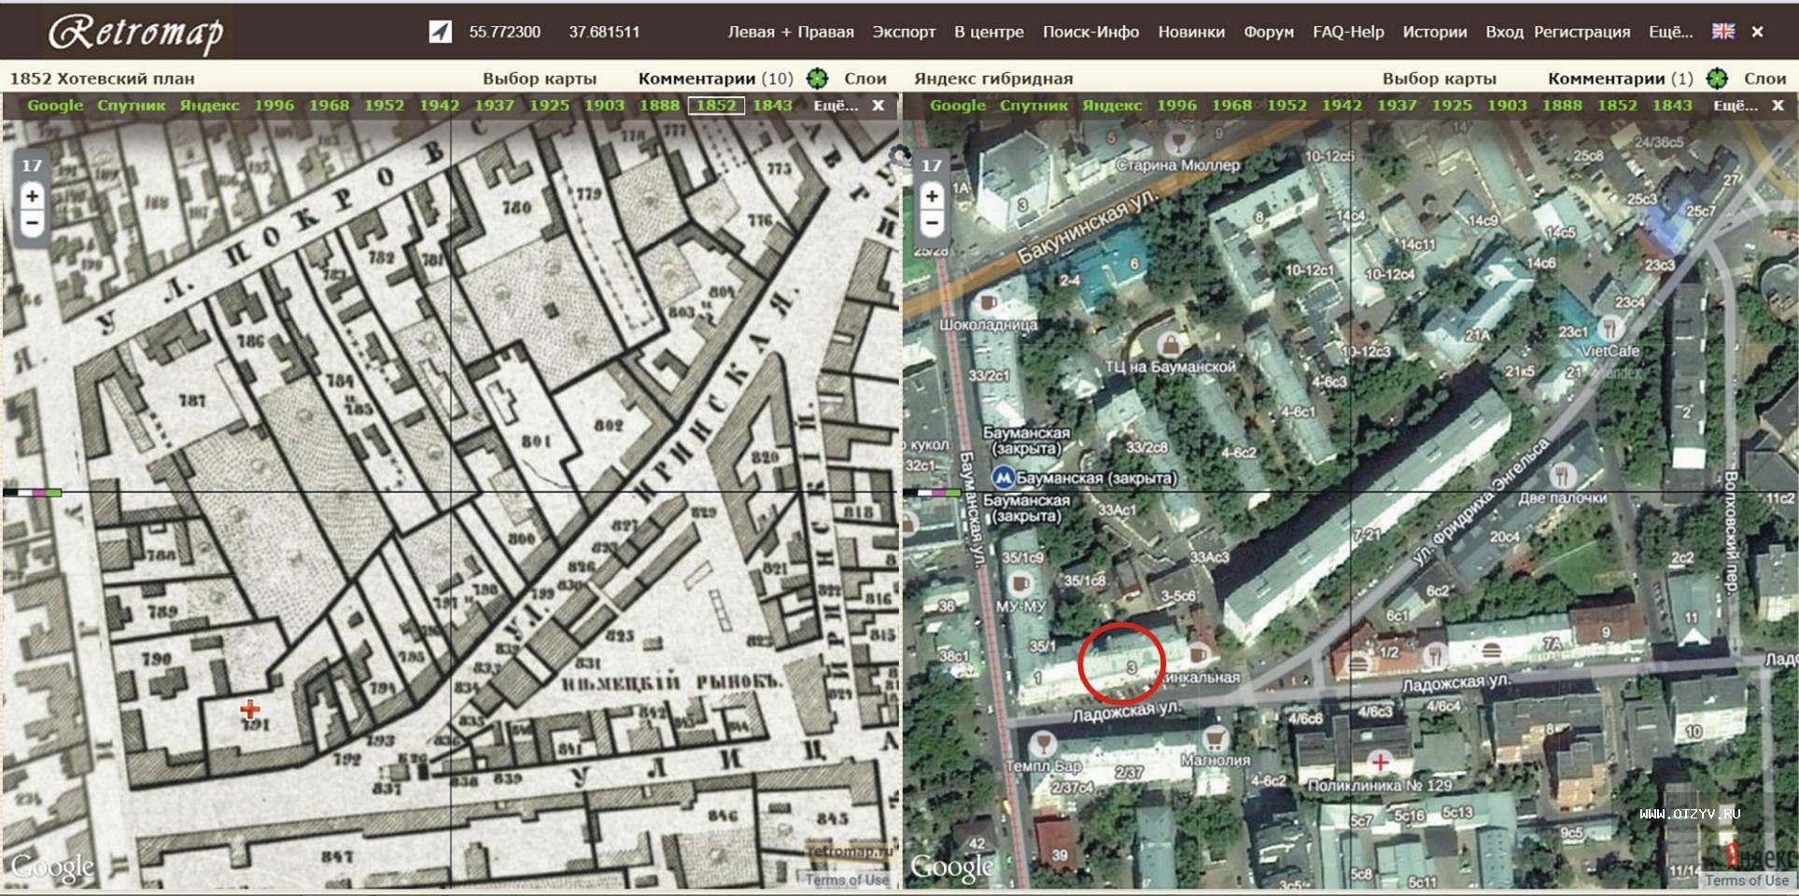Zoom out on the right Yandex map
1799x896 pixels.
tap(932, 223)
